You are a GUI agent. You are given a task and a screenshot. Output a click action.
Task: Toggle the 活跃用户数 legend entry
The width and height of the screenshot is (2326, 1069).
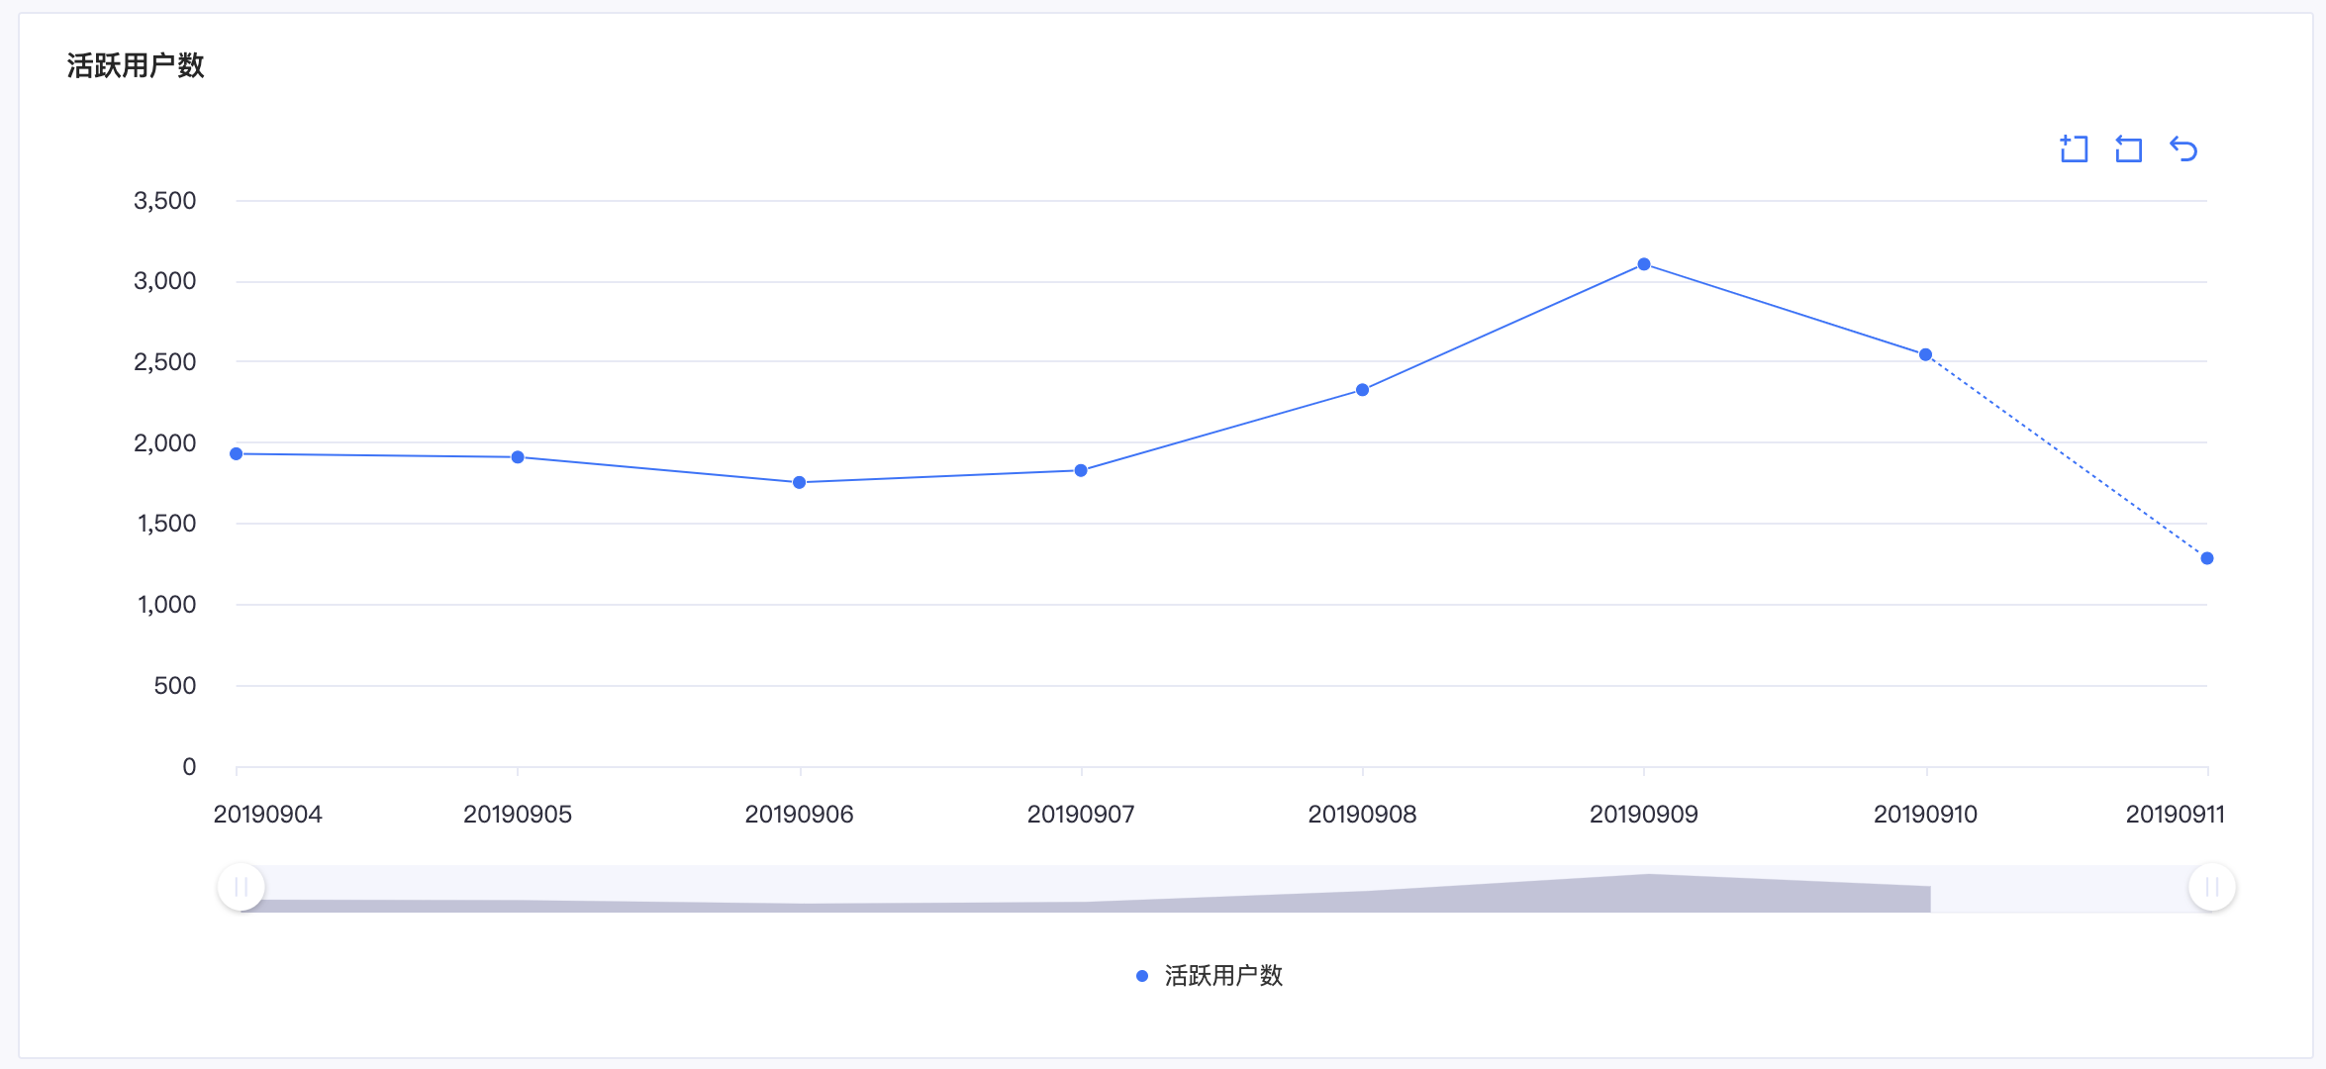pos(1210,976)
